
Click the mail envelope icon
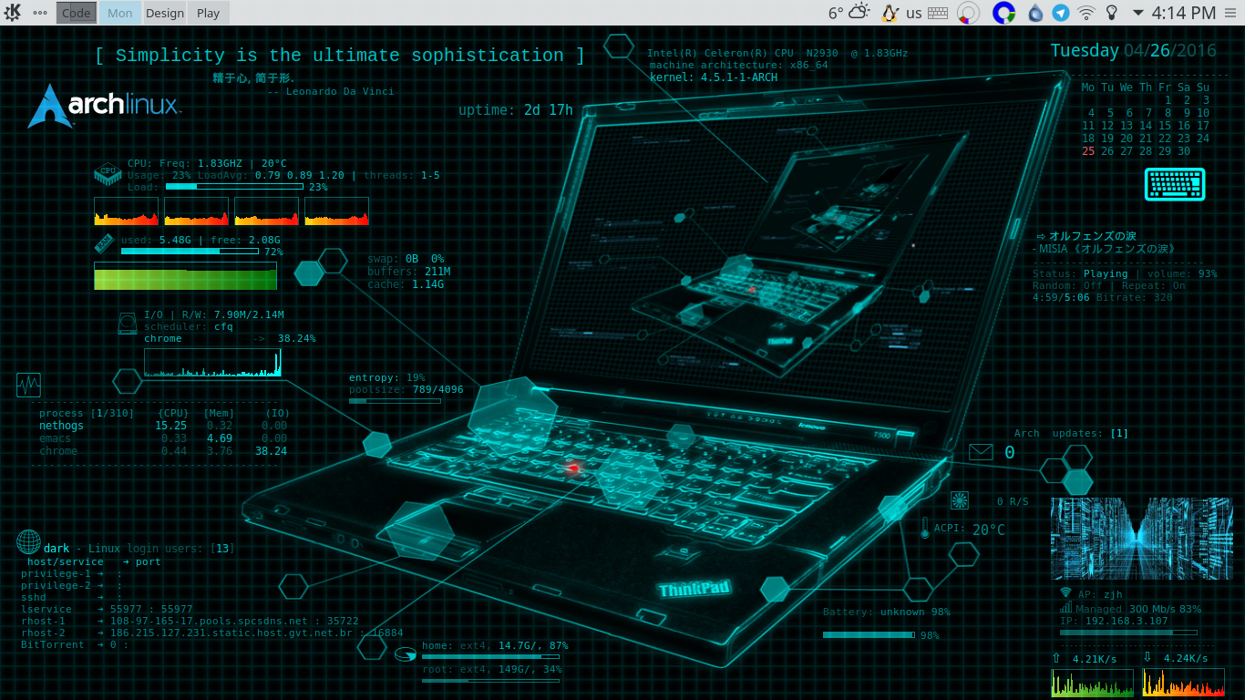tap(981, 451)
